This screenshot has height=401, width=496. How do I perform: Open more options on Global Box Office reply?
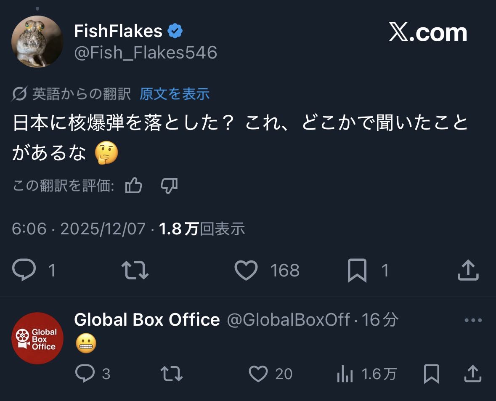coord(473,320)
